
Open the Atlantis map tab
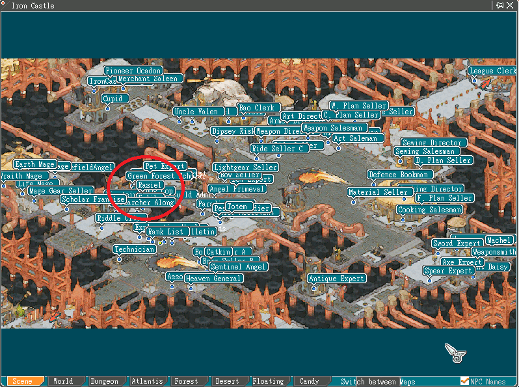[x=147, y=381]
